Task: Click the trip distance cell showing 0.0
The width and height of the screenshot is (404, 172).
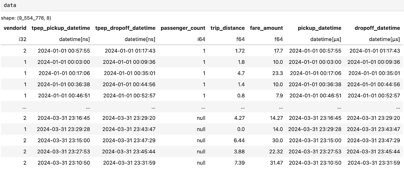Action: point(241,129)
